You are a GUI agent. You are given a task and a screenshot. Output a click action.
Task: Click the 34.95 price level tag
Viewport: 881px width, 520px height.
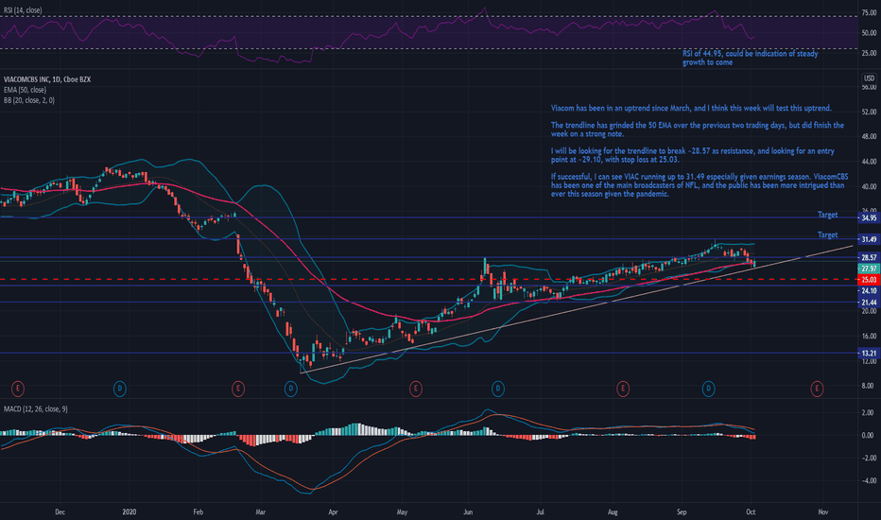click(869, 218)
